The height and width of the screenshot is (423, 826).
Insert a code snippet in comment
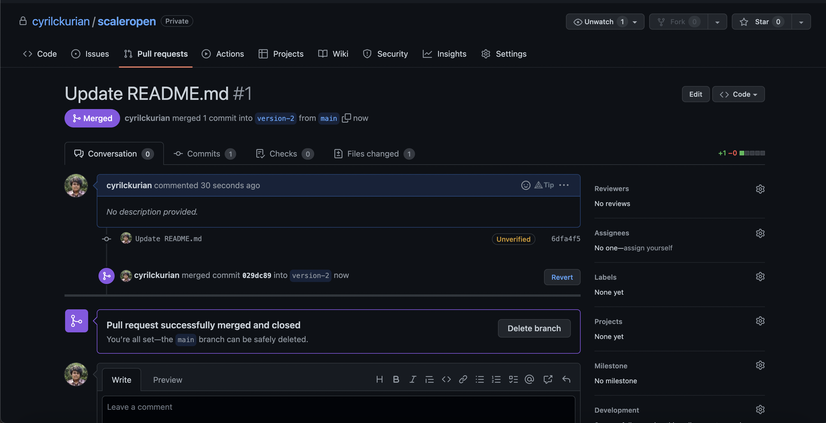tap(446, 380)
